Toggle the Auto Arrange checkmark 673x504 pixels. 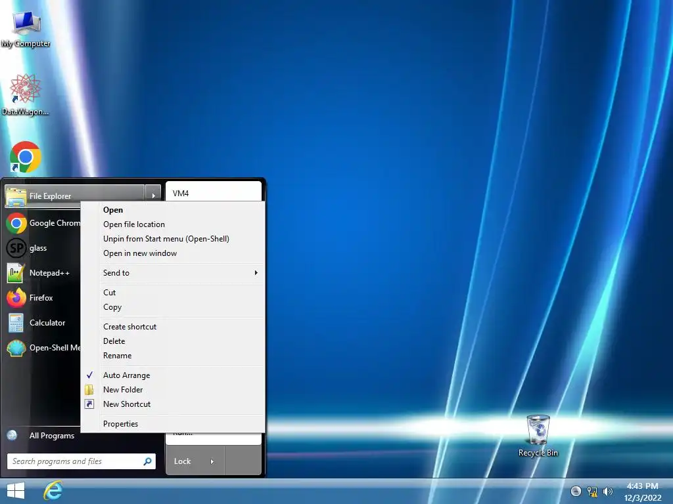click(89, 375)
